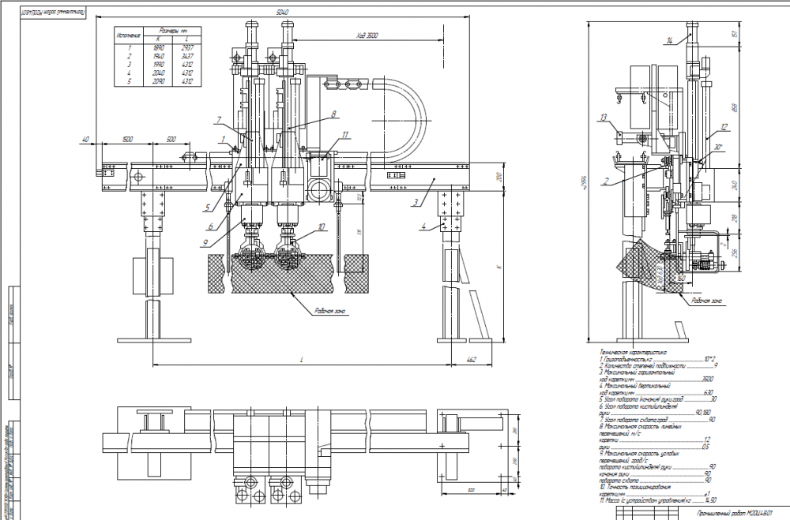The height and width of the screenshot is (520, 790).
Task: Click callout number 5 on the front view
Action: pyautogui.click(x=207, y=208)
